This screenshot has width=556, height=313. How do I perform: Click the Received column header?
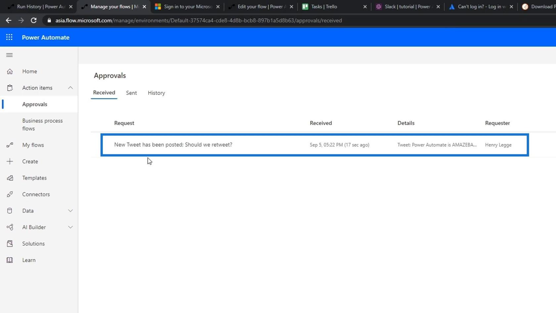pos(321,123)
